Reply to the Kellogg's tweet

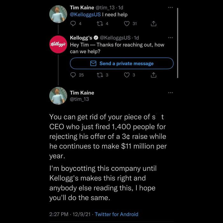tap(73, 75)
